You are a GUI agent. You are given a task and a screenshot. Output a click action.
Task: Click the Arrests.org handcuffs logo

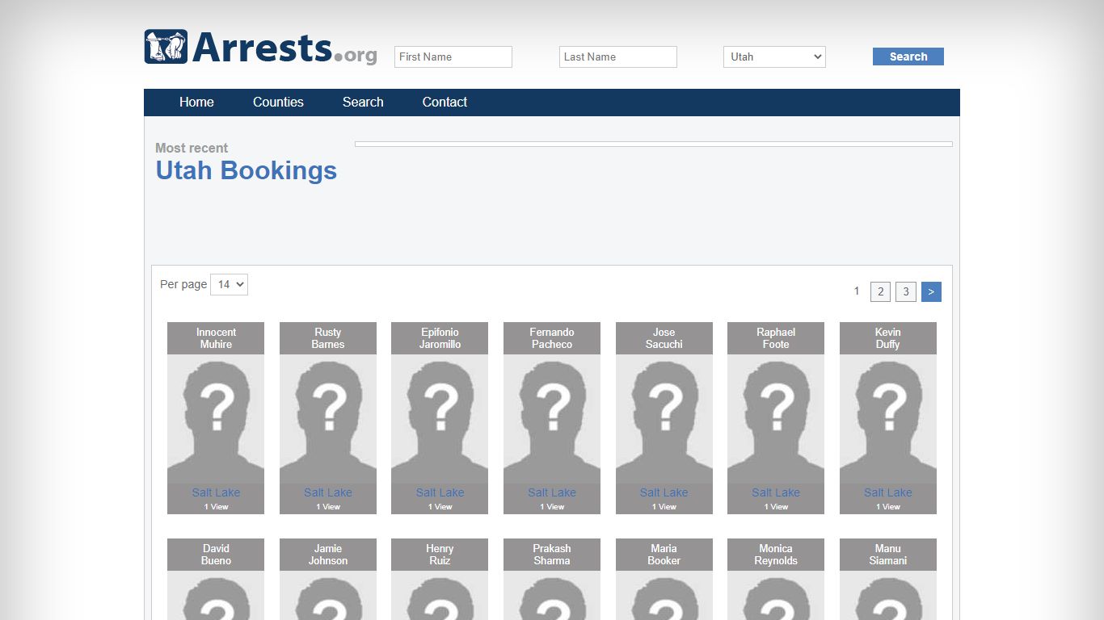260,48
